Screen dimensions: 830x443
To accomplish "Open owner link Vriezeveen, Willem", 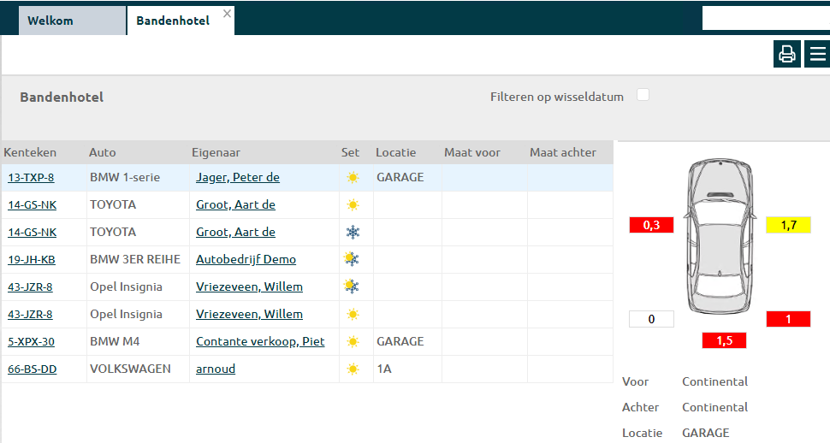I will tap(249, 287).
